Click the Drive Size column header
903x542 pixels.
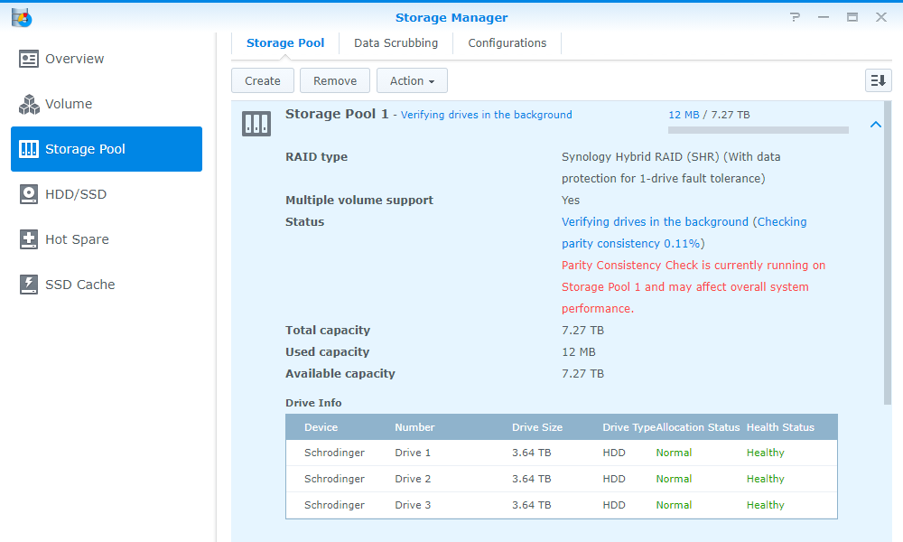point(537,427)
